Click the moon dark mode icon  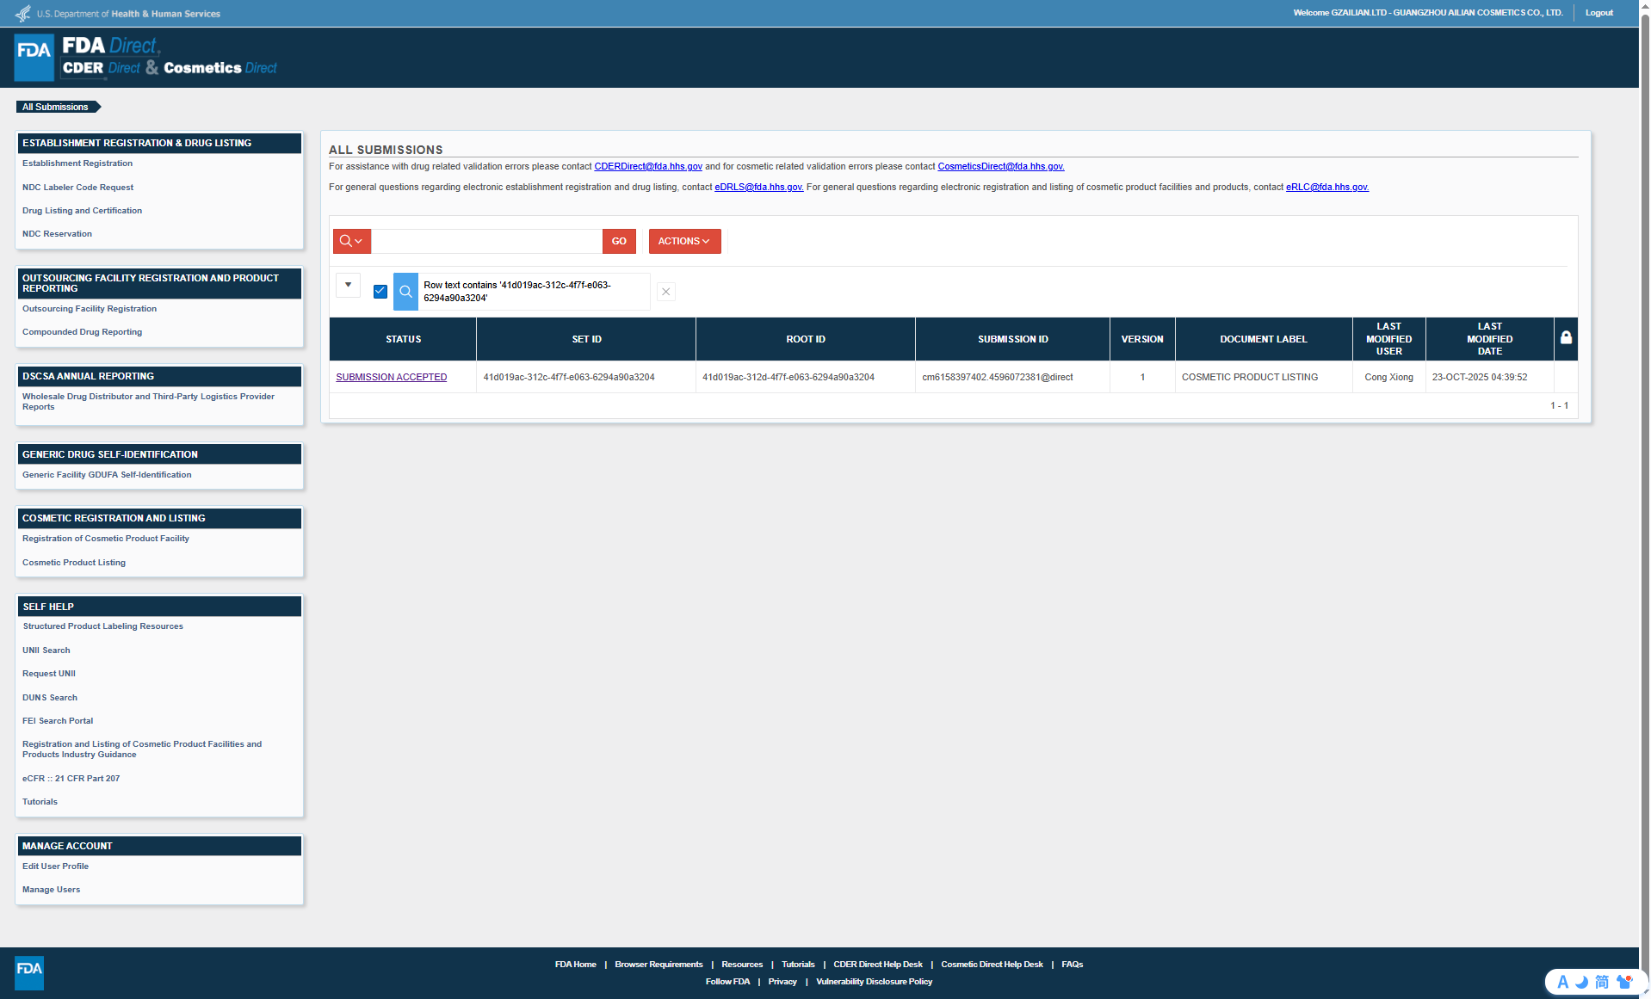[1581, 982]
